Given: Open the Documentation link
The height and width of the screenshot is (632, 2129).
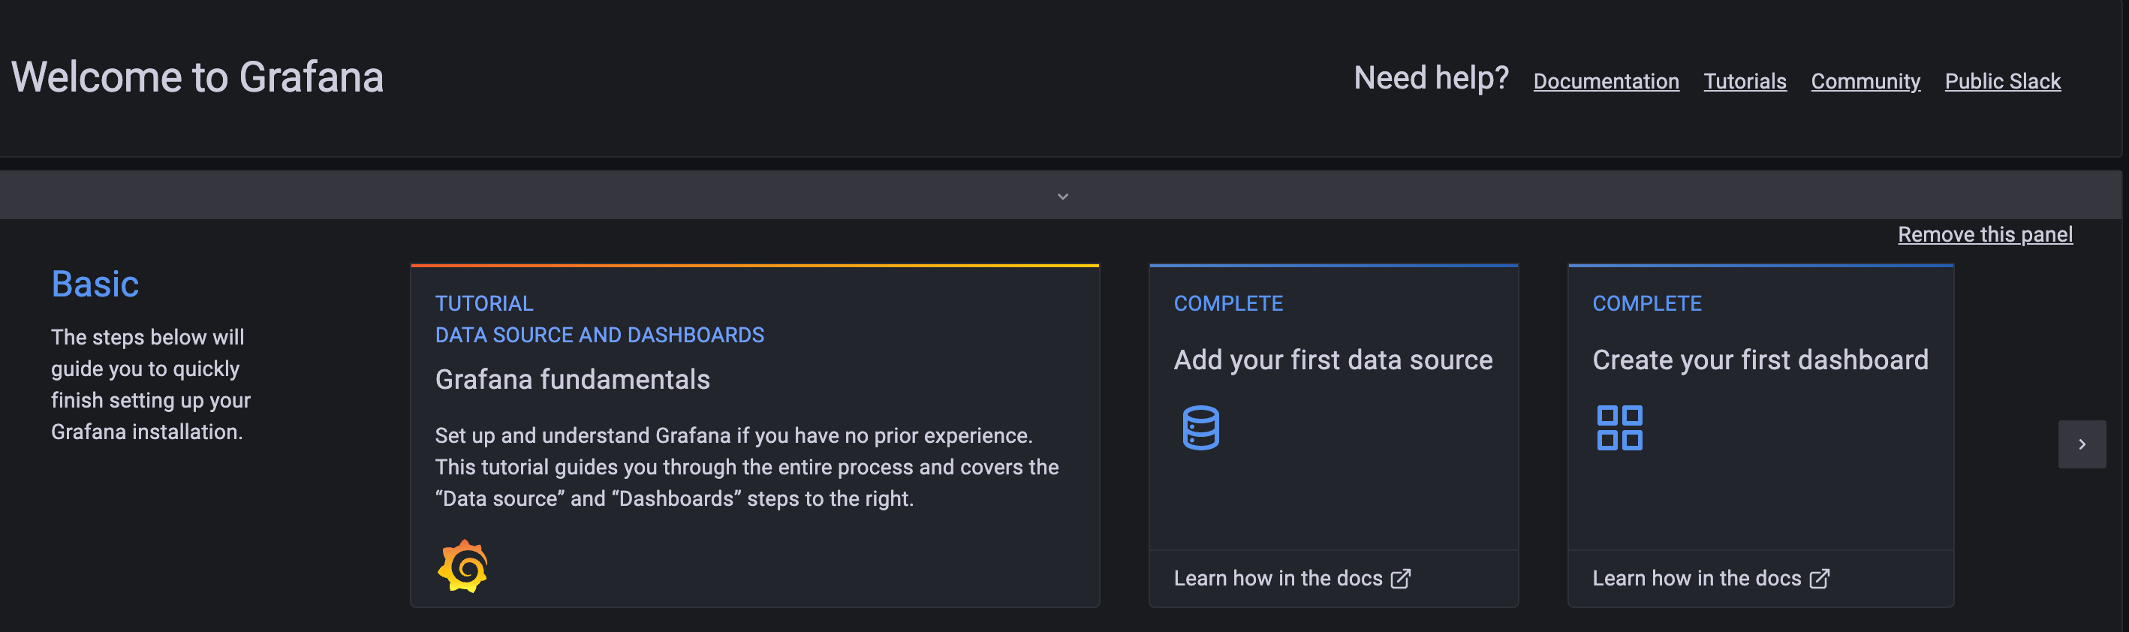Looking at the screenshot, I should click(1605, 81).
